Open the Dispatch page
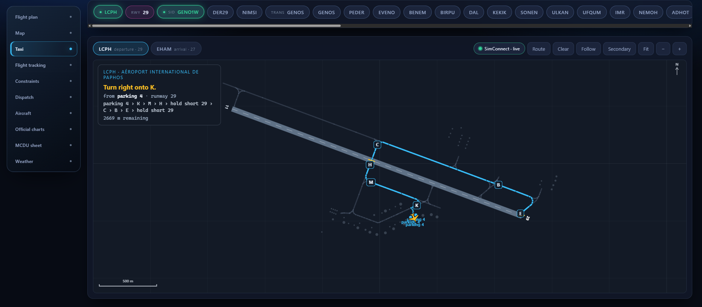This screenshot has width=702, height=307. point(44,97)
